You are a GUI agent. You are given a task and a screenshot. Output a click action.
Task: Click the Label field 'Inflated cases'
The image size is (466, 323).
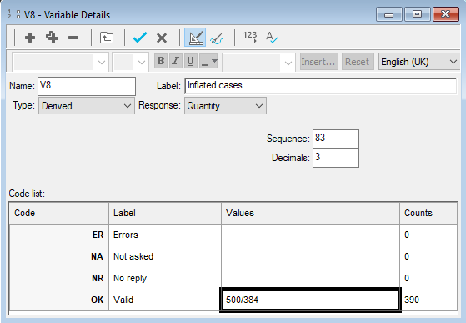[320, 86]
